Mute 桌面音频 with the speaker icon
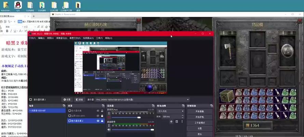The height and width of the screenshot is (137, 304). tap(109, 129)
